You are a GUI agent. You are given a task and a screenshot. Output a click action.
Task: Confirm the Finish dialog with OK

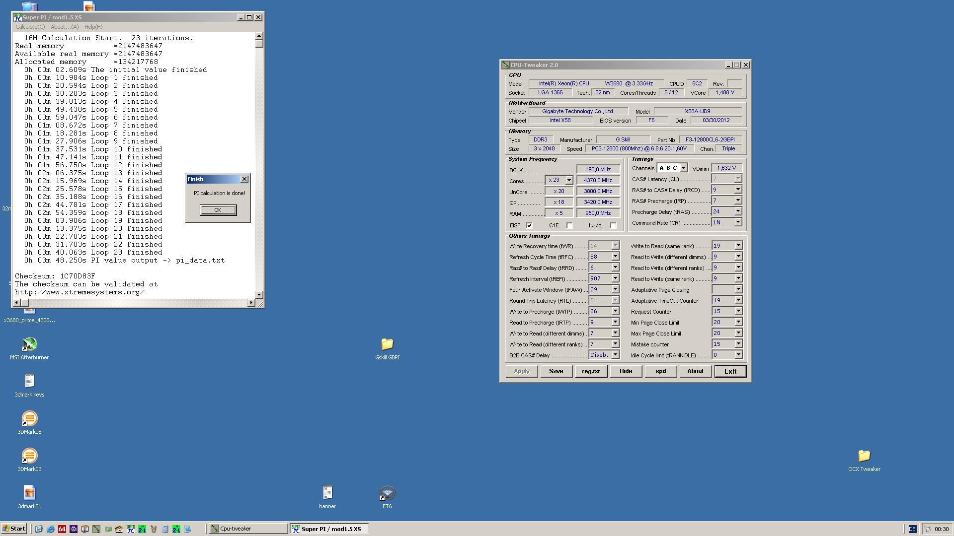(x=218, y=210)
